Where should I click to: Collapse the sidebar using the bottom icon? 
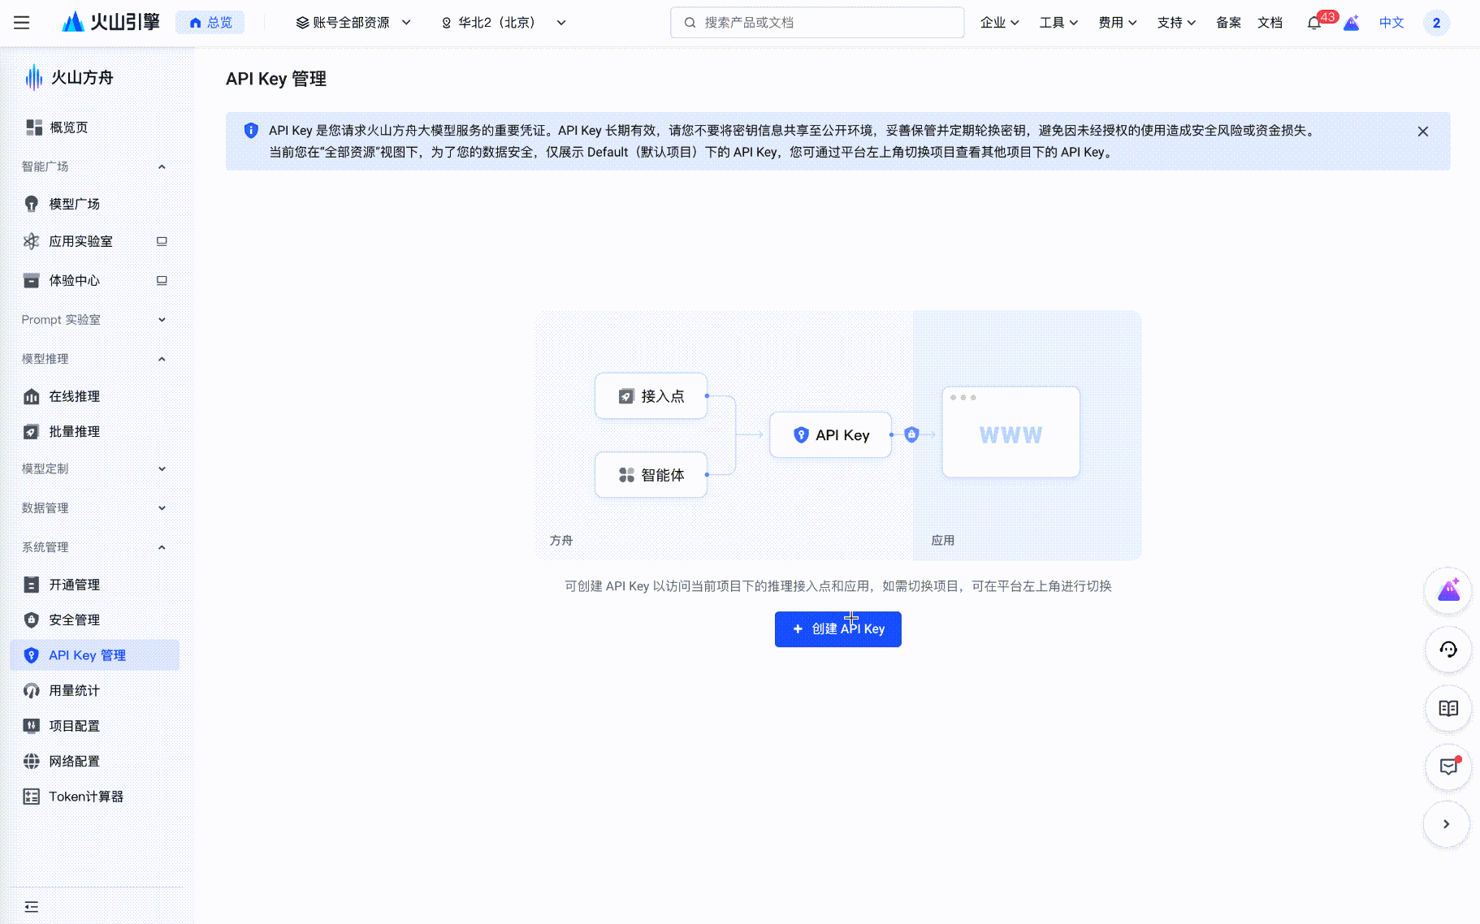pyautogui.click(x=32, y=906)
